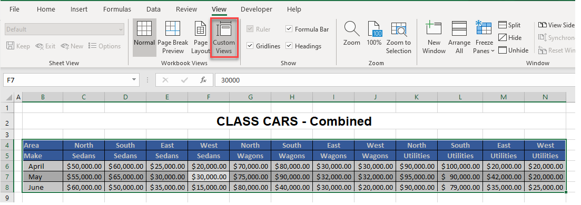Click the Name Box showing F7
The width and height of the screenshot is (581, 205).
67,80
